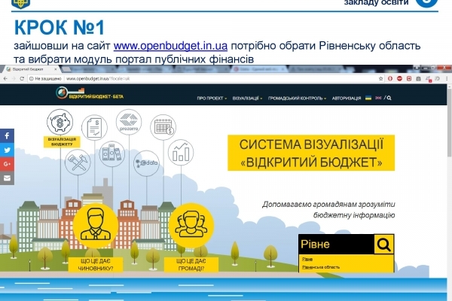This screenshot has width=452, height=301.
Task: Click the piggy bank budget icon
Action: [x=59, y=121]
